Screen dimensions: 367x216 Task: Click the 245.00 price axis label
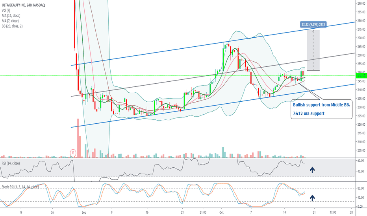tap(361, 81)
